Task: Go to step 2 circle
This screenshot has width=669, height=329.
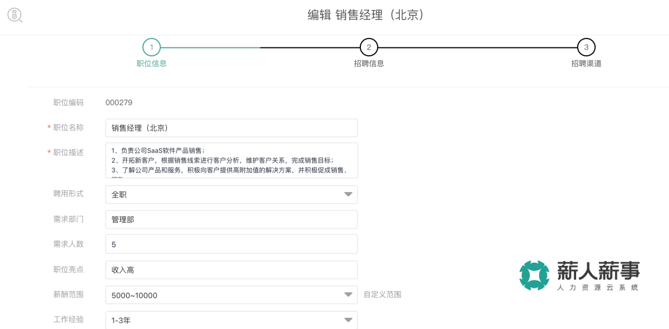Action: coord(369,47)
